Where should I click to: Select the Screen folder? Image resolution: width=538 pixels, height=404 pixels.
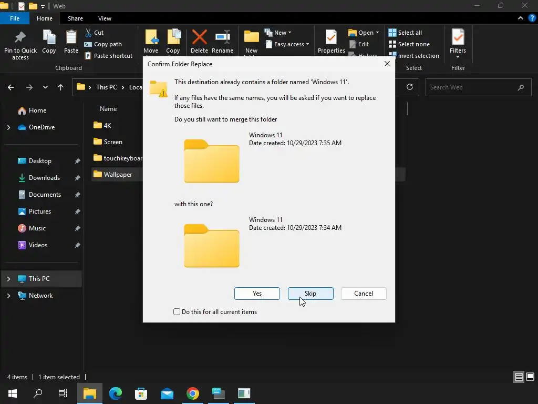[x=108, y=142]
